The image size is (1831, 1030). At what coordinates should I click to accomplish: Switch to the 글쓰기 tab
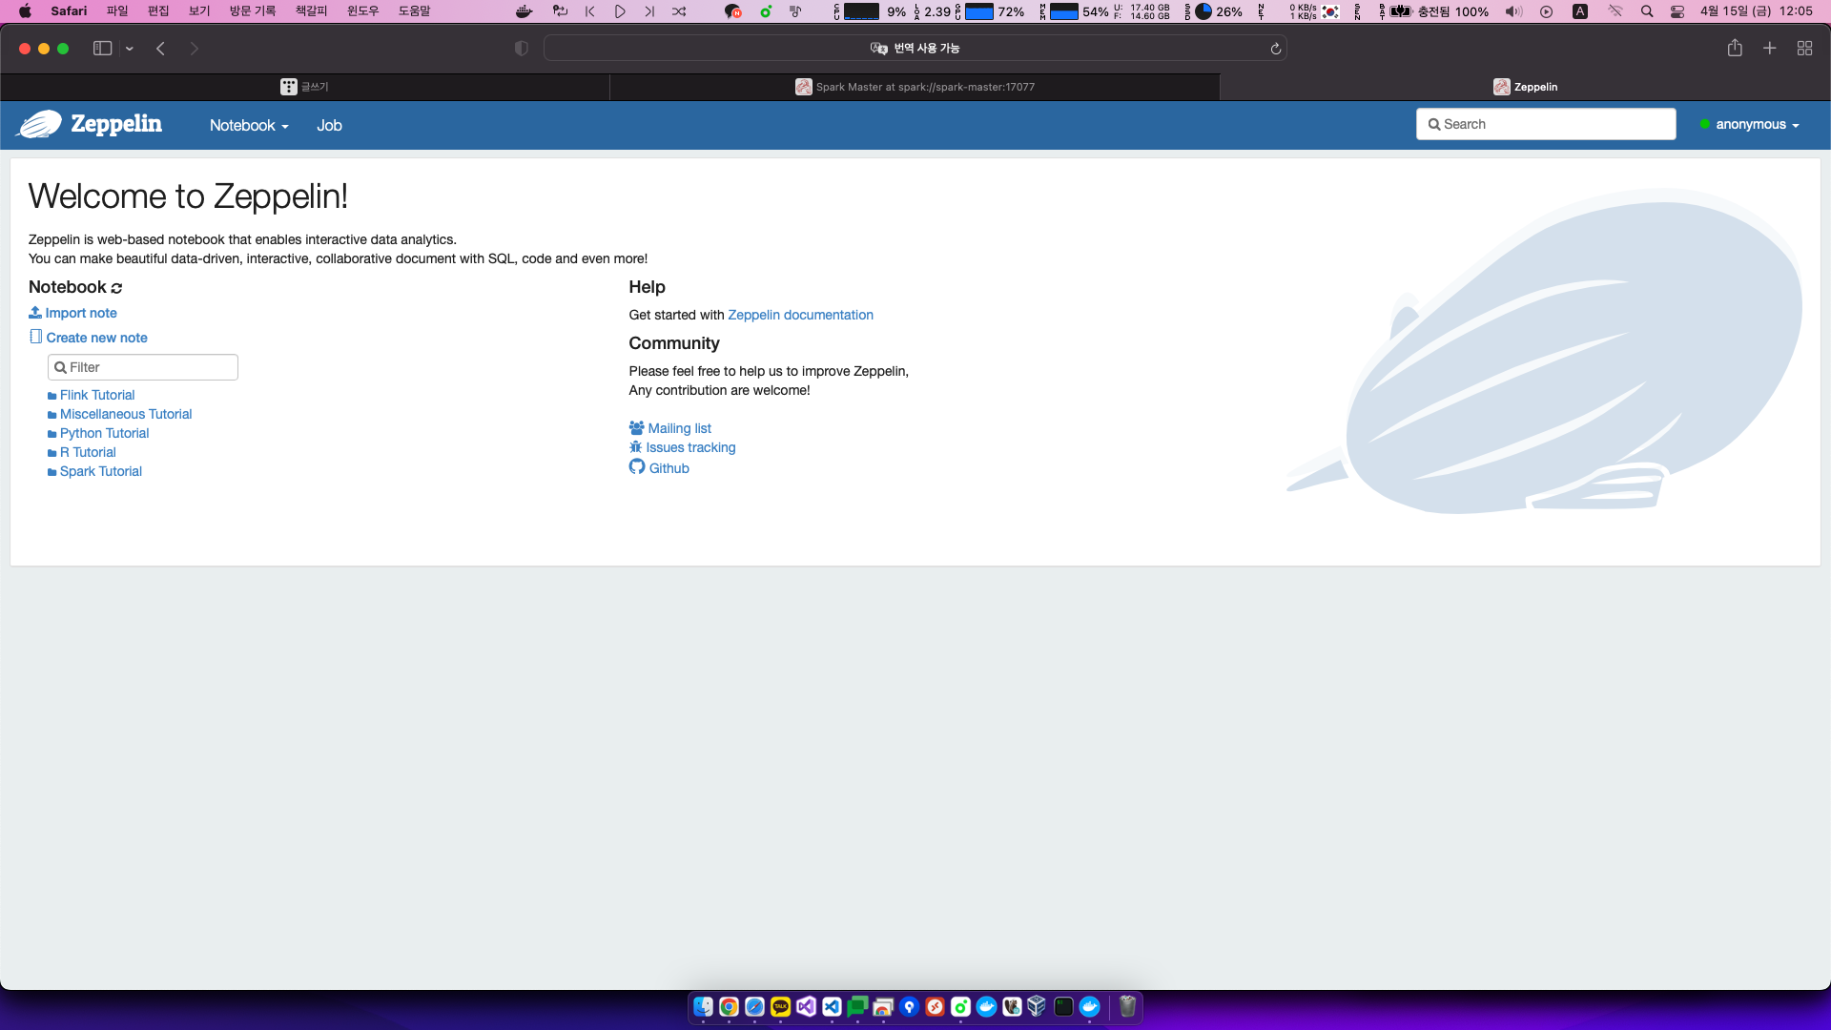tap(305, 87)
